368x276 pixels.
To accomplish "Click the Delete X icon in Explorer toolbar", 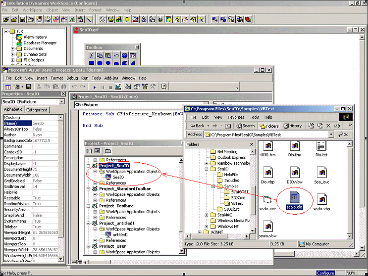I will point(328,126).
